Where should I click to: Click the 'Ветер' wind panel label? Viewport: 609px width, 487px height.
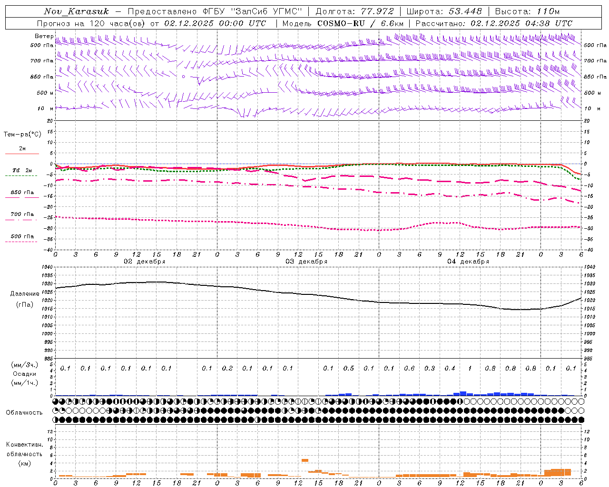(x=44, y=36)
